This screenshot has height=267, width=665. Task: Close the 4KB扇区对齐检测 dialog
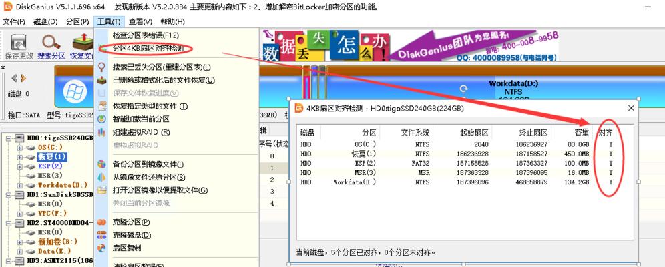point(631,109)
